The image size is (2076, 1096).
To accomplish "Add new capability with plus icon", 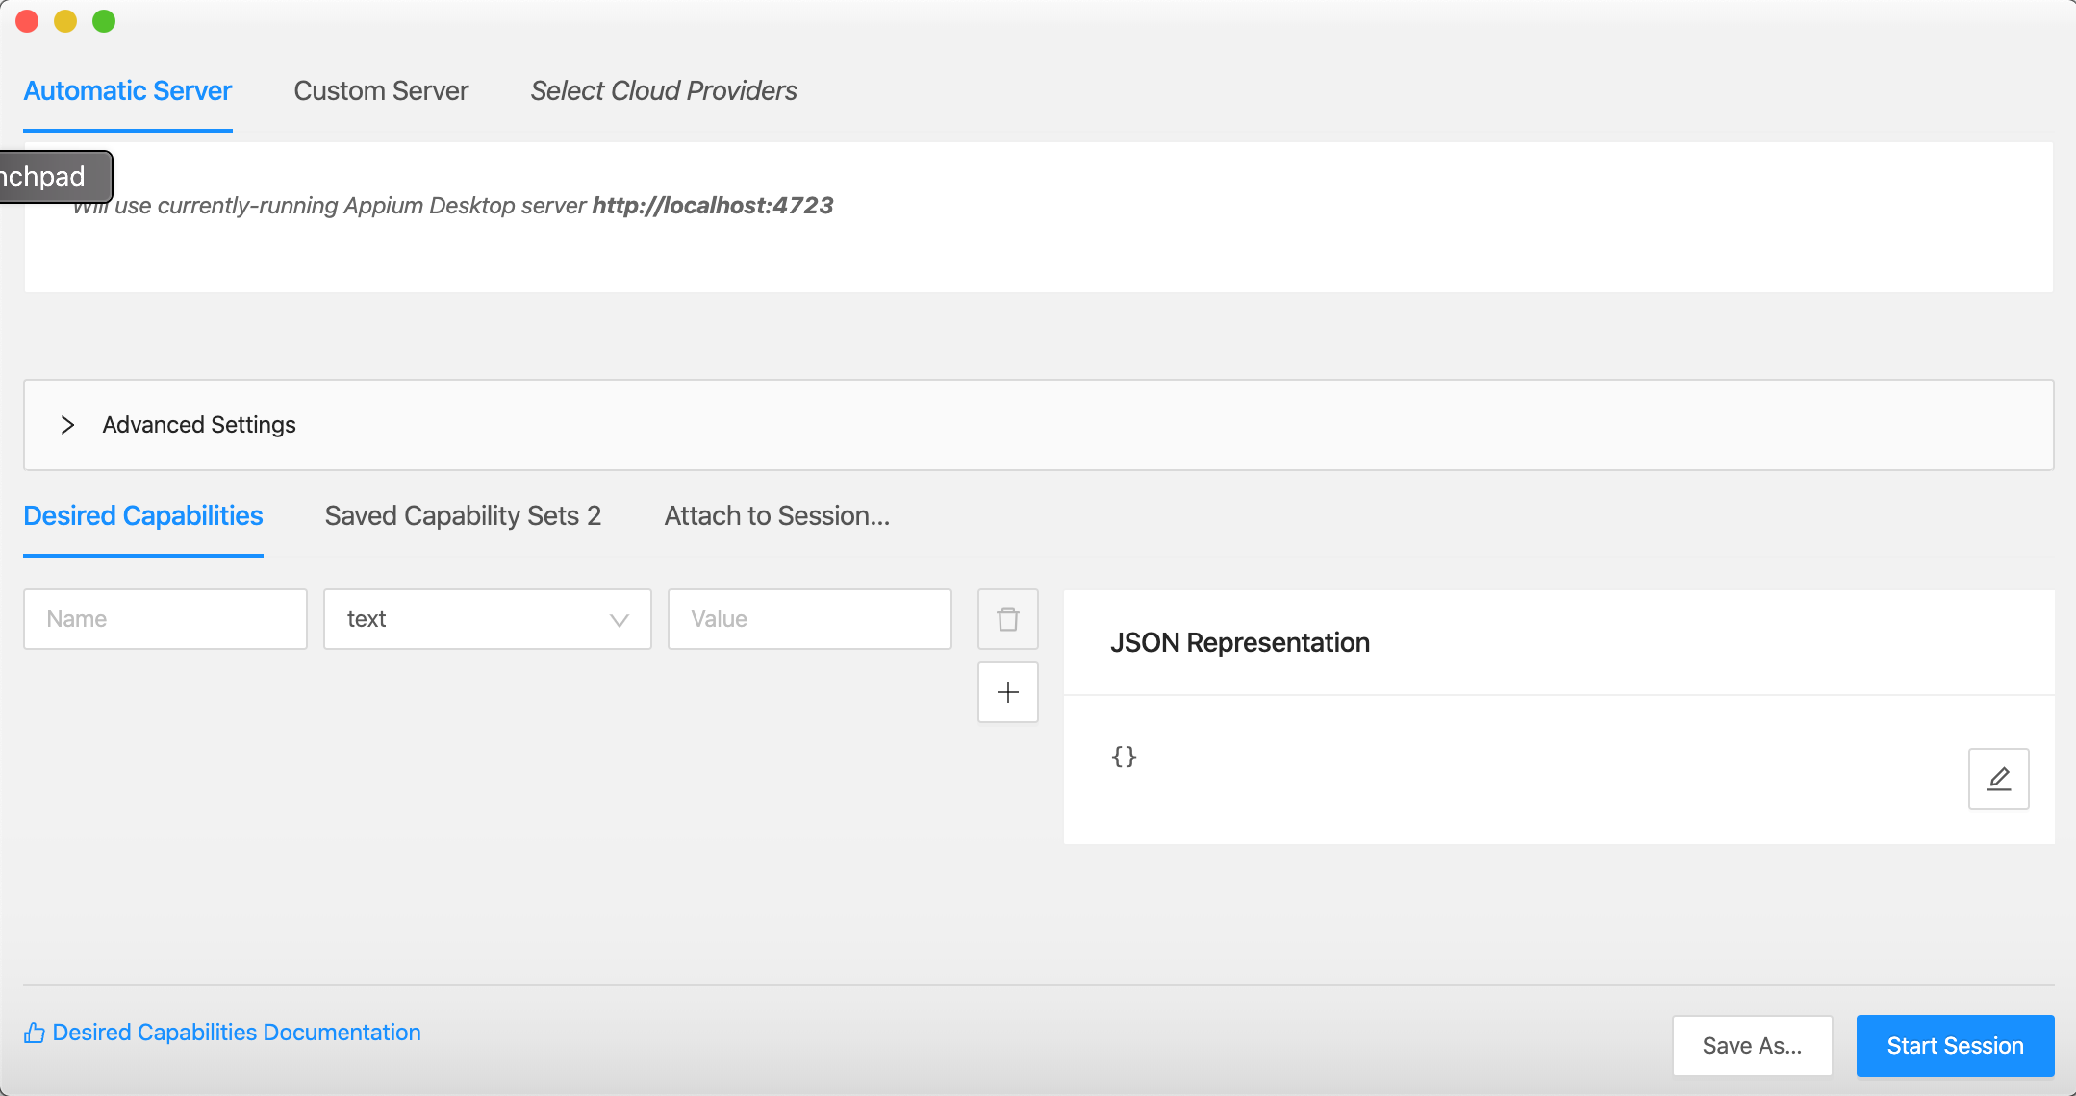I will 1007,692.
